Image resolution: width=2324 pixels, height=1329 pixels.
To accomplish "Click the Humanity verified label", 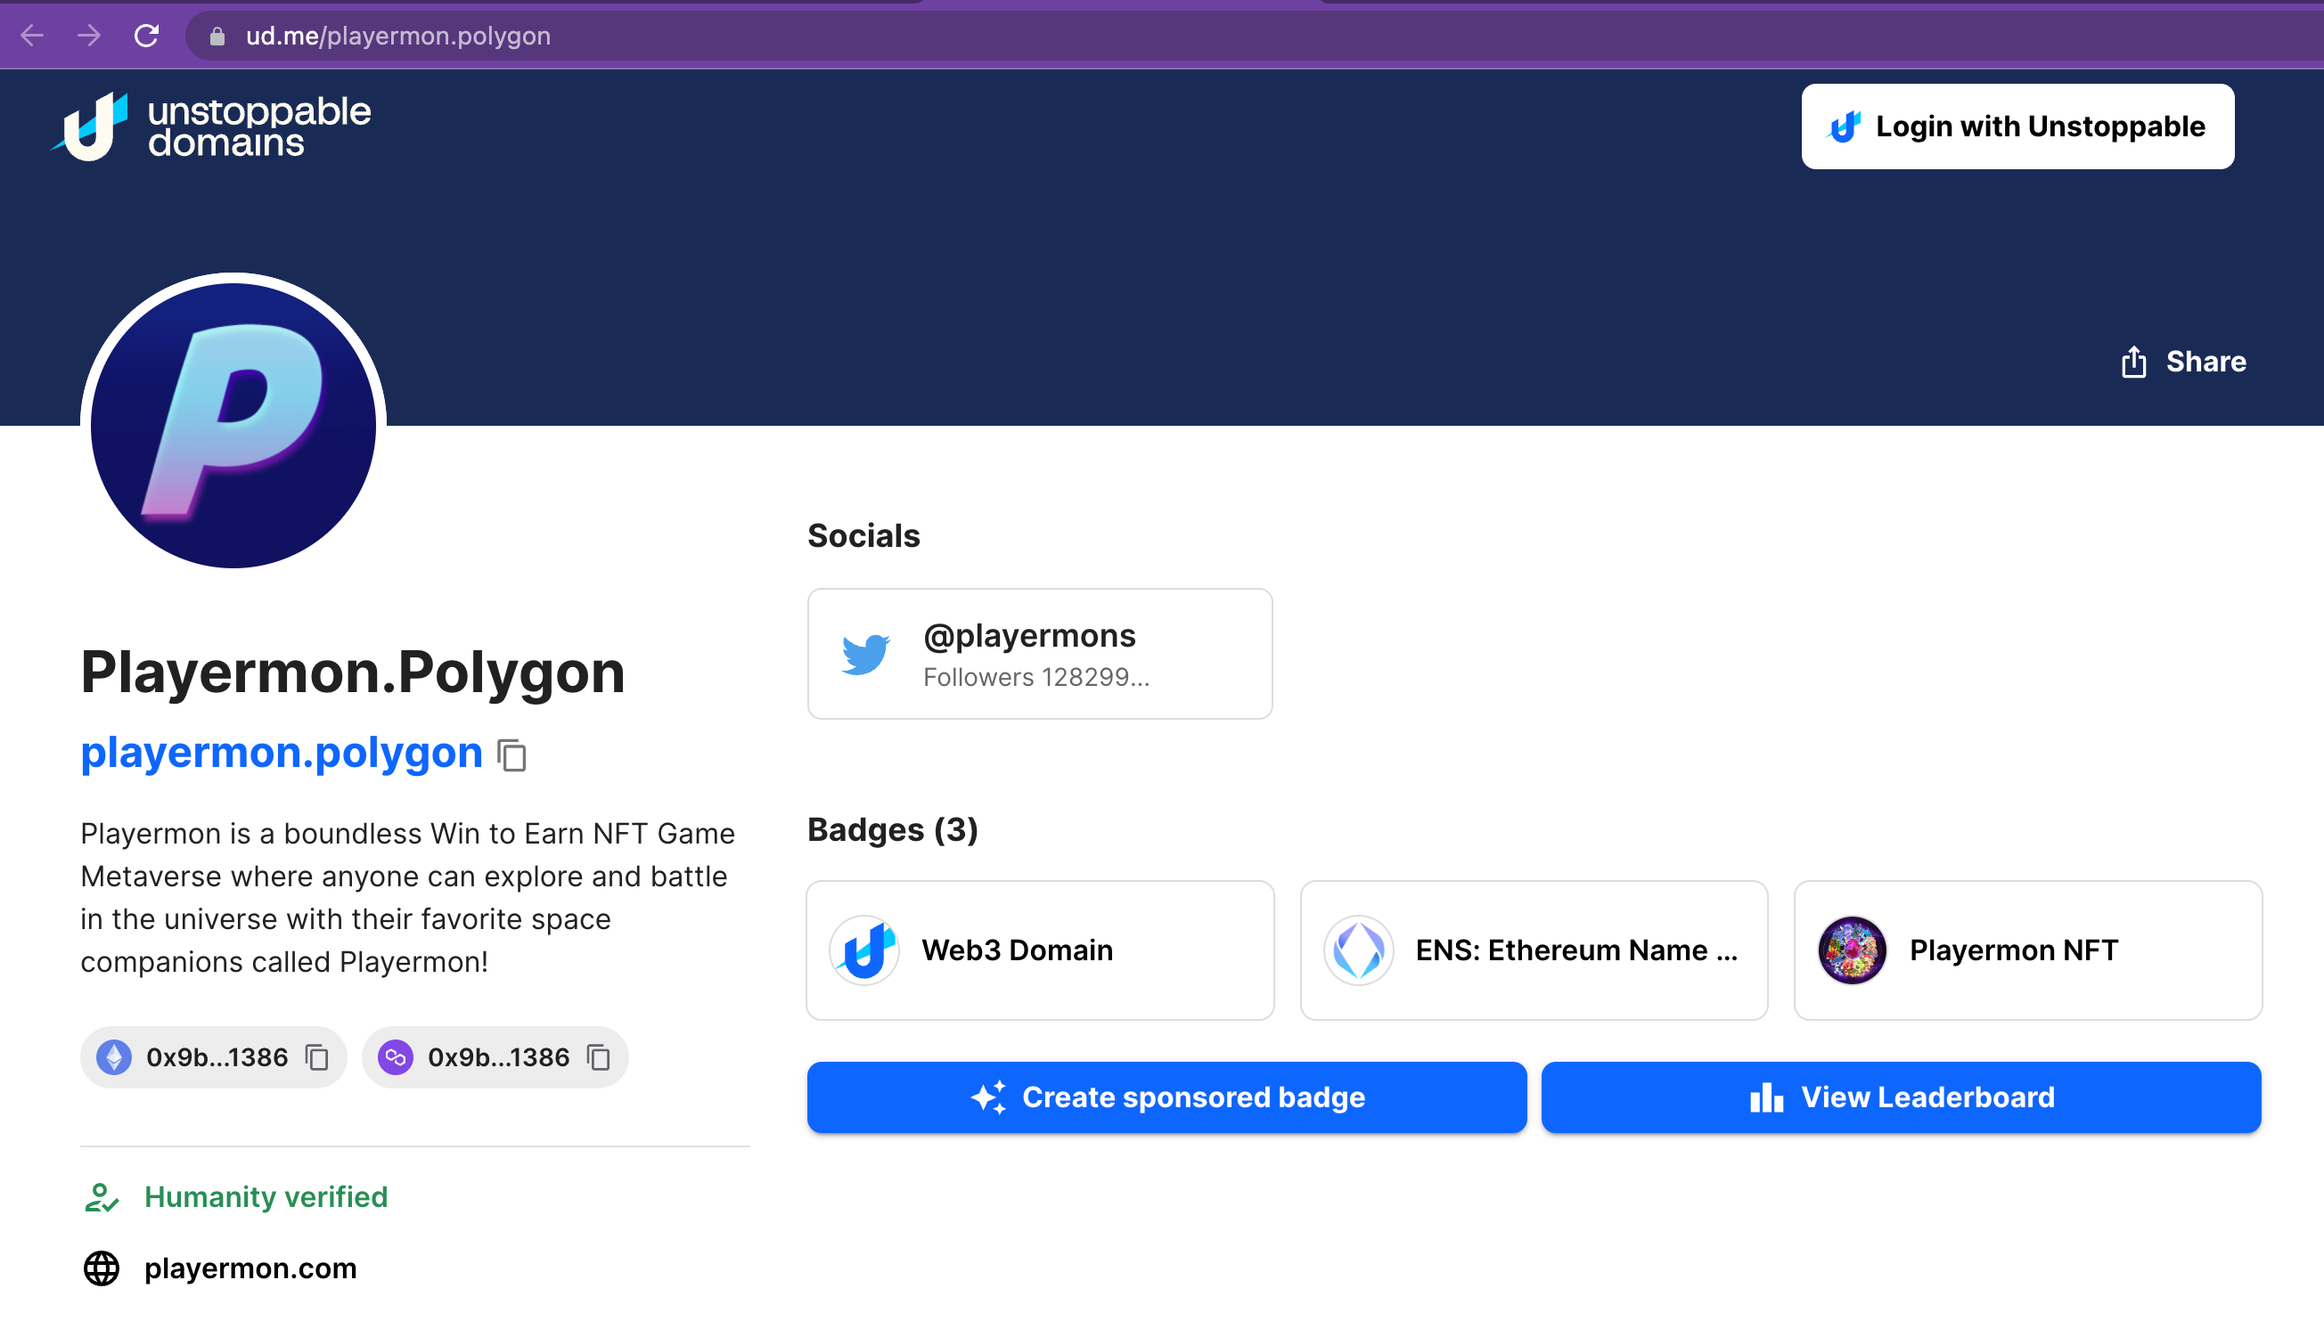I will click(265, 1196).
